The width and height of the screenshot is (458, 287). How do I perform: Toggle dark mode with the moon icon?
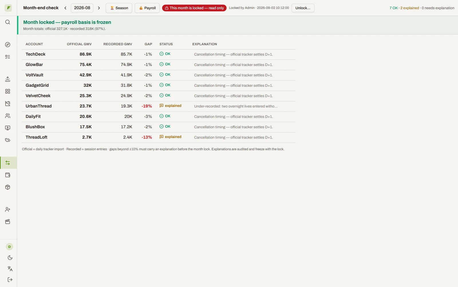click(10, 258)
